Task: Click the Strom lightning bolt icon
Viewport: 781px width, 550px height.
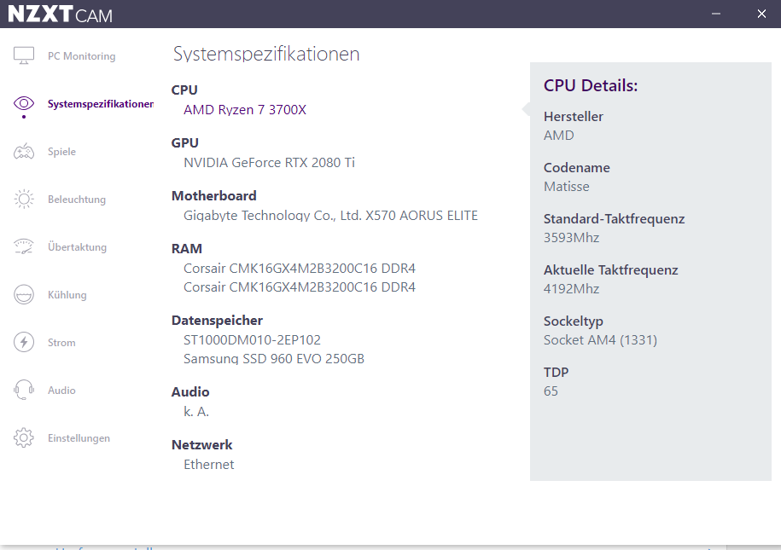Action: point(24,343)
